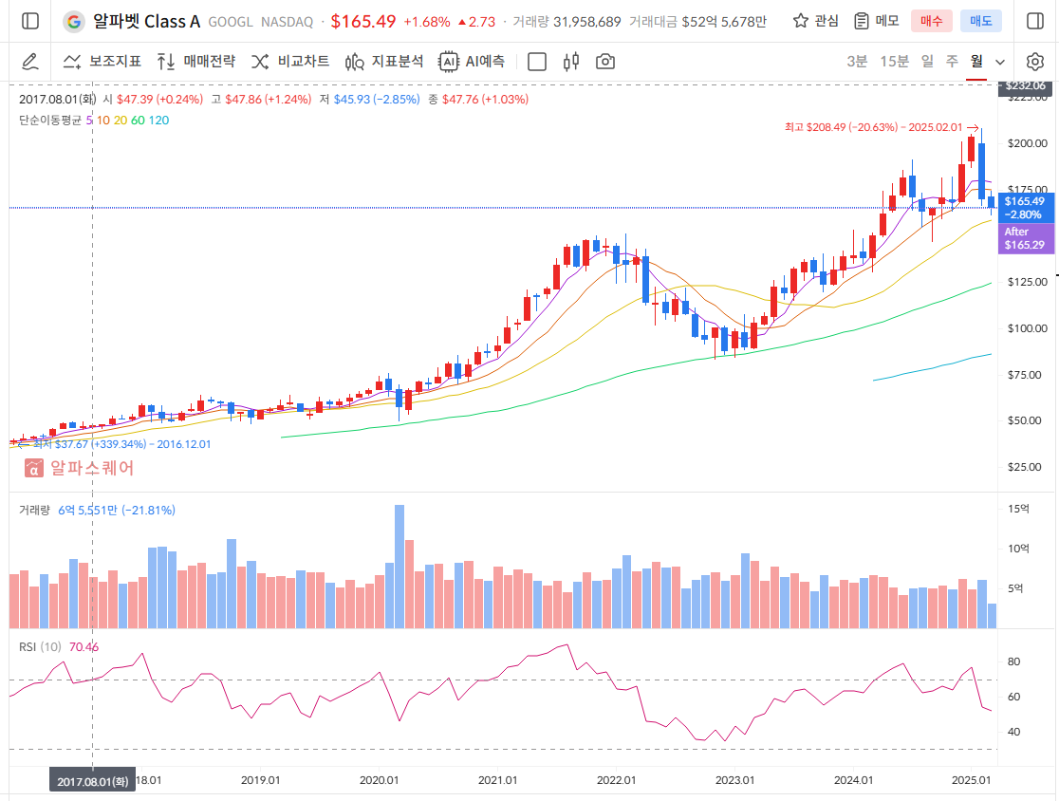Select the drawing pencil tool

click(29, 62)
